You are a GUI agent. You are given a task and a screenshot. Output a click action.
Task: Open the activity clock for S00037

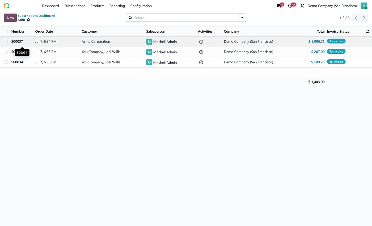201,42
